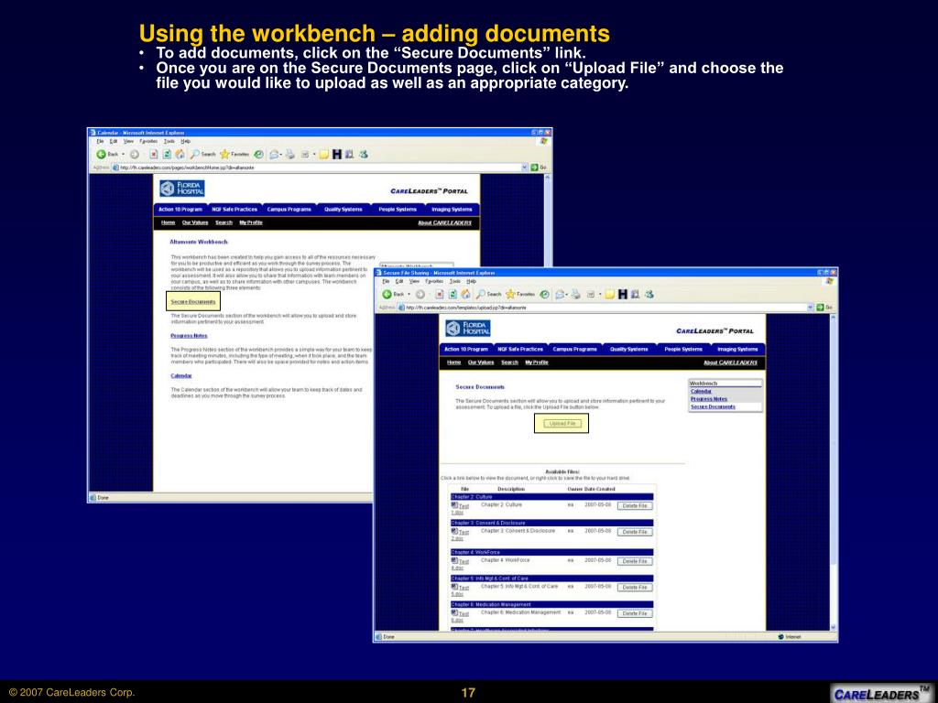Click Back button in Calendar browser window

coord(108,154)
